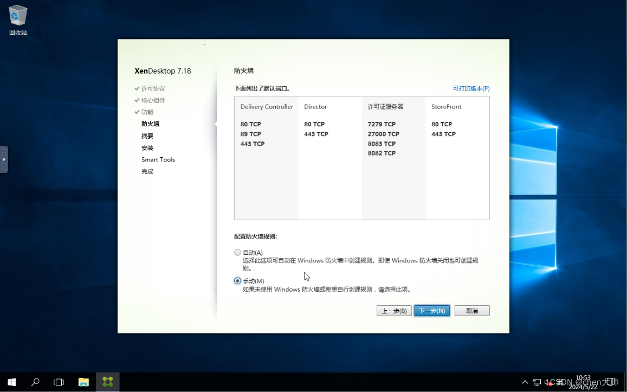Open the printable version link
The image size is (627, 392).
tap(471, 88)
